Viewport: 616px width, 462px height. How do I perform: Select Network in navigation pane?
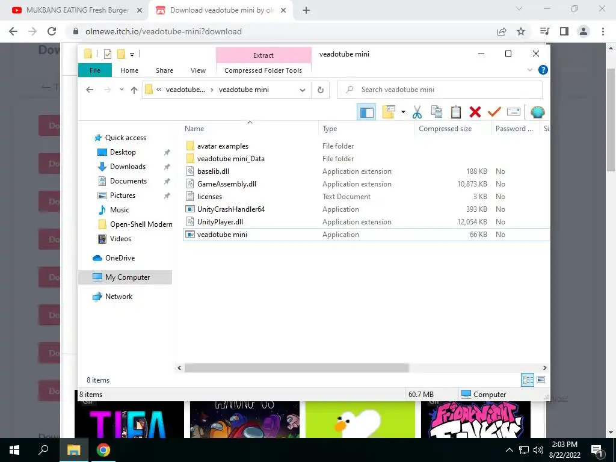pos(119,297)
